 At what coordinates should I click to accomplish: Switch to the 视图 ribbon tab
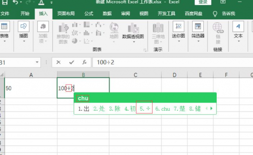click(x=144, y=13)
